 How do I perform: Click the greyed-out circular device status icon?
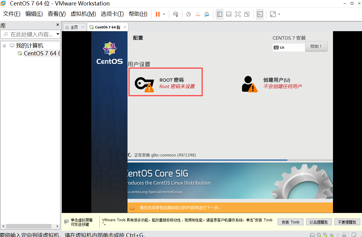tap(338, 235)
